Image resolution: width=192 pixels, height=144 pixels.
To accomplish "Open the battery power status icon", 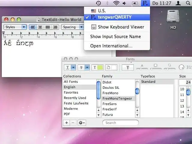I will point(135,3).
